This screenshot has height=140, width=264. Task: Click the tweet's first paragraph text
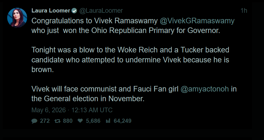coord(133,26)
